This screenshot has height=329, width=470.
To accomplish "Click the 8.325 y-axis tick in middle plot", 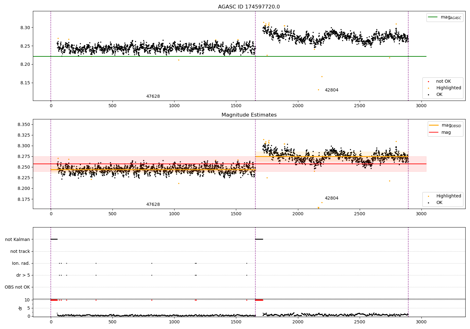I will coord(24,135).
